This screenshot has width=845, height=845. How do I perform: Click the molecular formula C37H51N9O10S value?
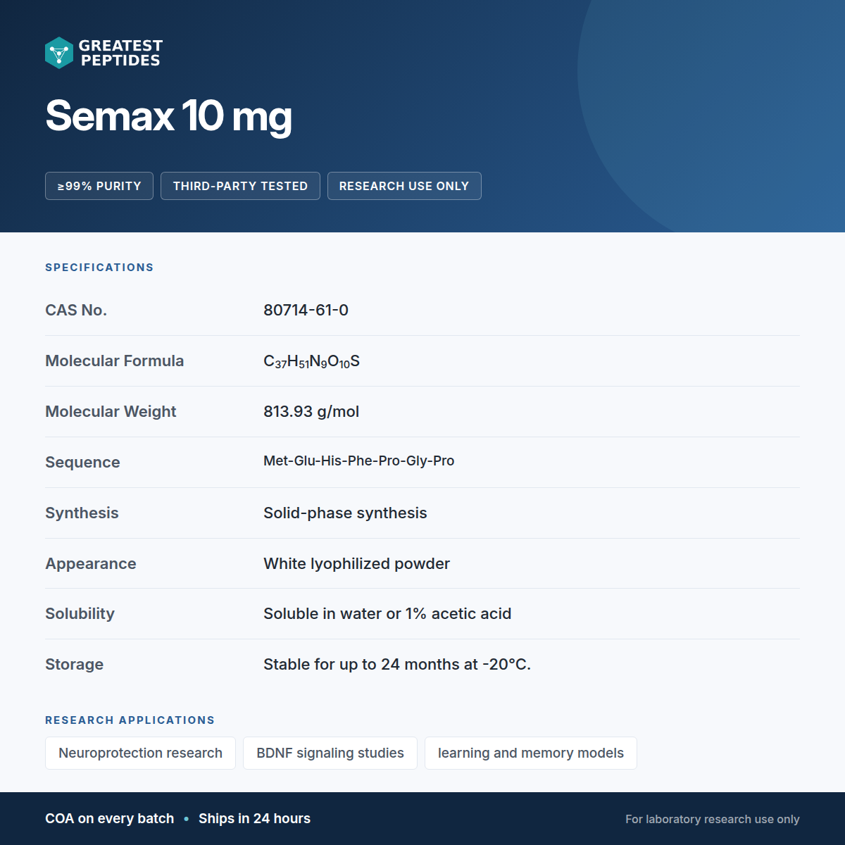(x=311, y=361)
